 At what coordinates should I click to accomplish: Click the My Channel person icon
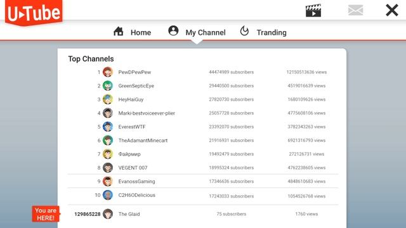173,31
